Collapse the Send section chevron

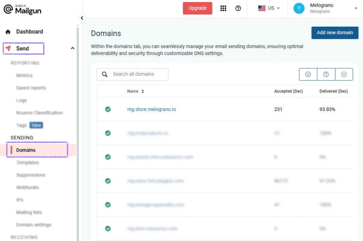pos(73,49)
